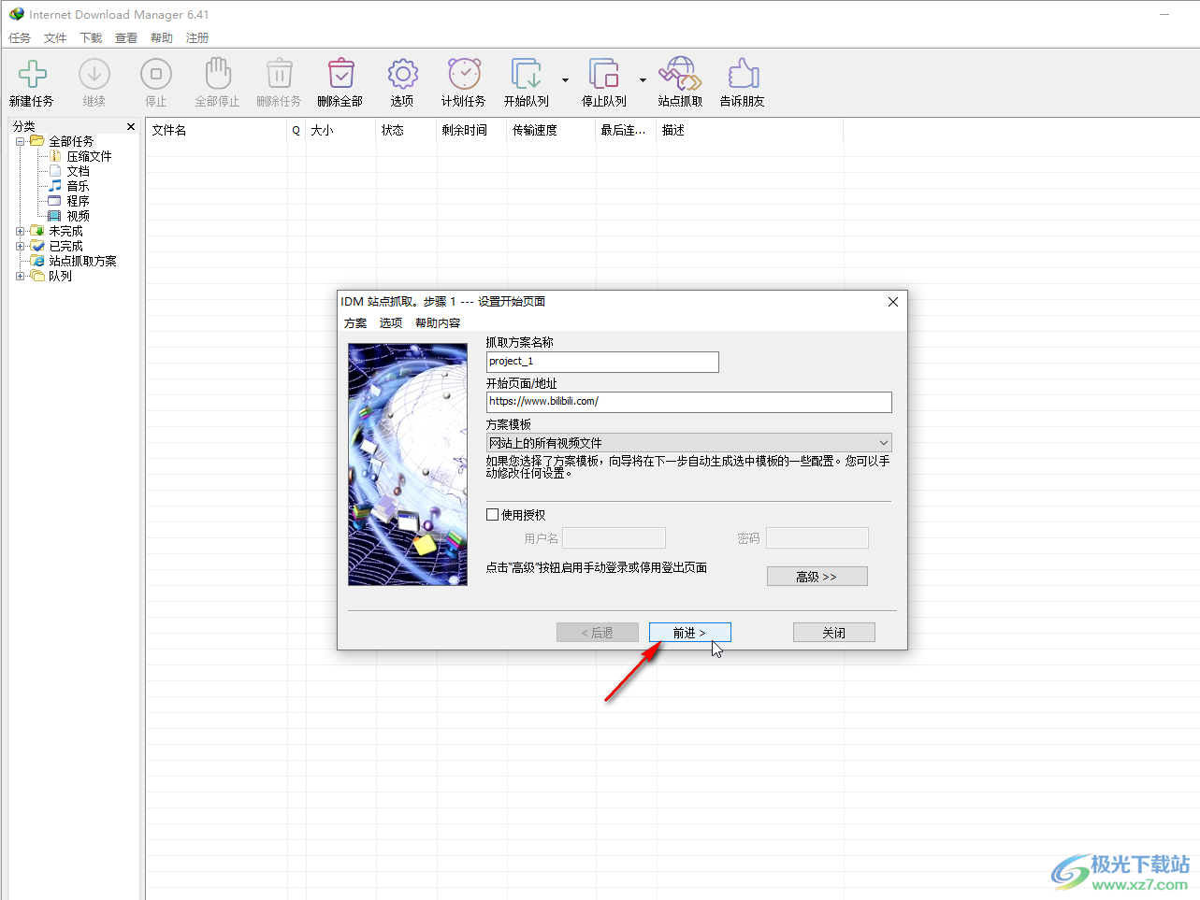Select 全部任务 folder in tree
The width and height of the screenshot is (1200, 900).
click(x=71, y=141)
